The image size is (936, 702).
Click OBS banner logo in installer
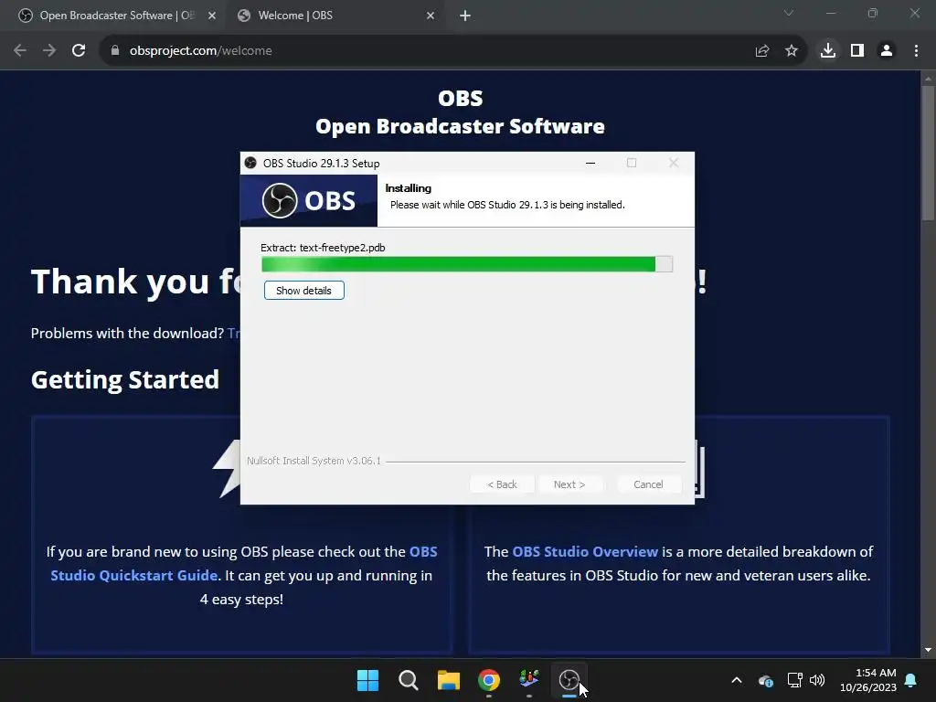tap(309, 200)
